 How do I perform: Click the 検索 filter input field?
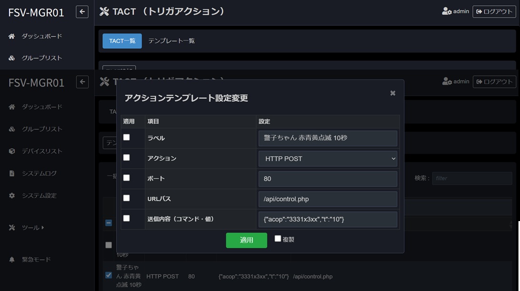[x=472, y=178]
